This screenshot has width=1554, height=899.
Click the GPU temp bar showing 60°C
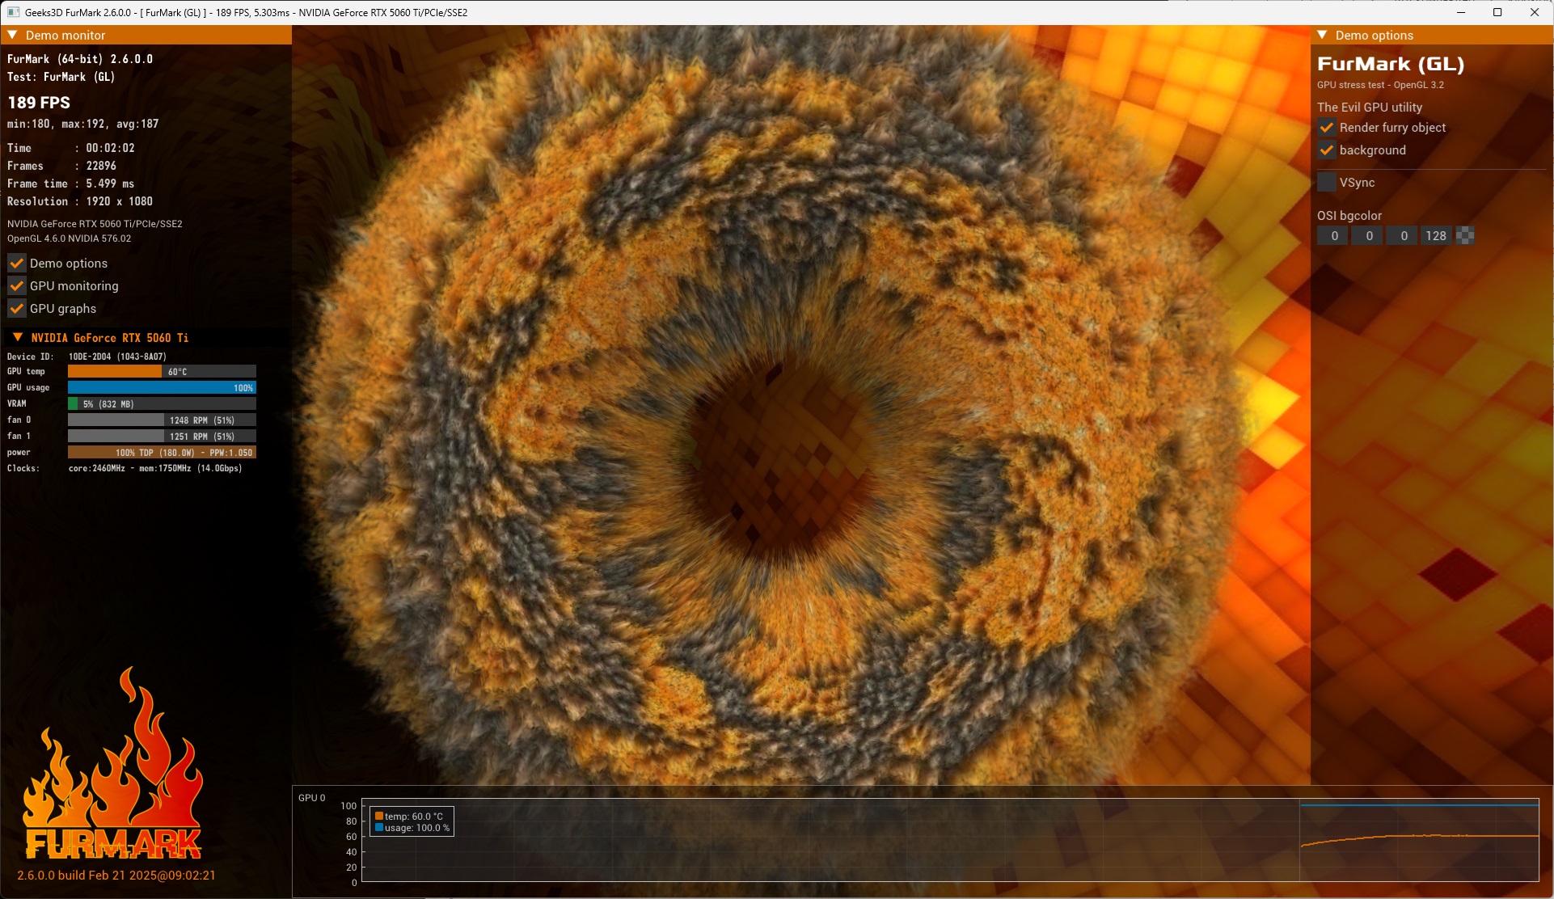pos(162,371)
